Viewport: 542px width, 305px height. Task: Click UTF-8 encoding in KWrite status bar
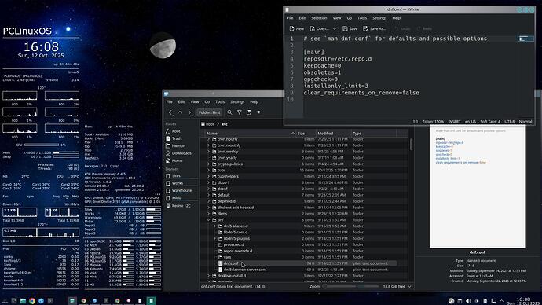[x=509, y=122]
